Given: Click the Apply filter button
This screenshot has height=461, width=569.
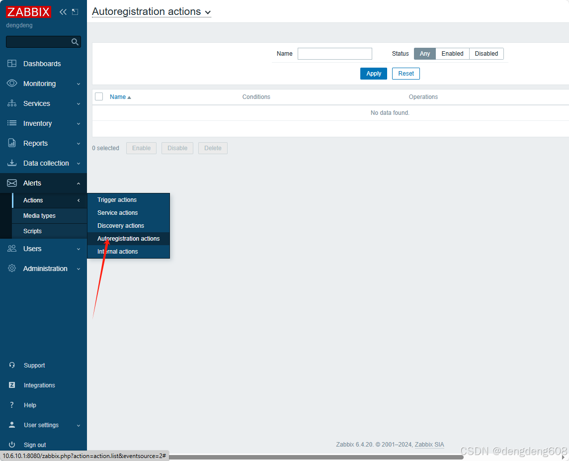Looking at the screenshot, I should 373,74.
